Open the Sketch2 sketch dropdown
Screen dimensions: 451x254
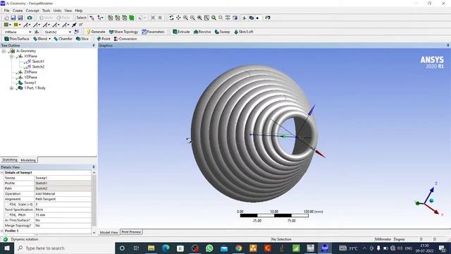pyautogui.click(x=70, y=32)
